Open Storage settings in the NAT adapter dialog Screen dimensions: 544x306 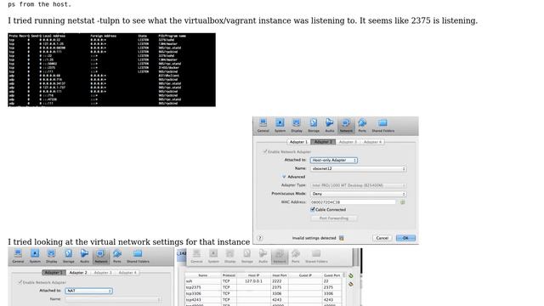[x=68, y=256]
